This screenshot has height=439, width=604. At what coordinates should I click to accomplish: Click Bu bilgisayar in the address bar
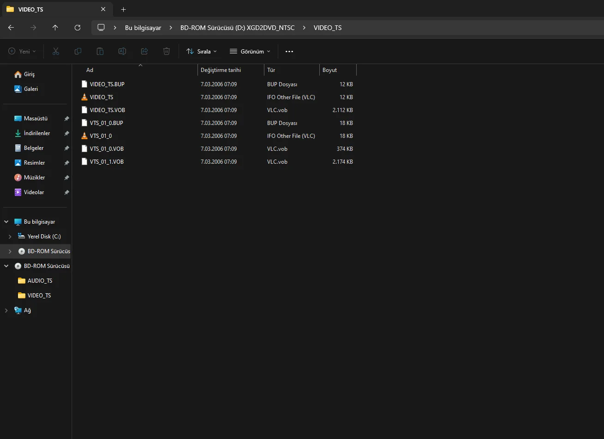[143, 28]
